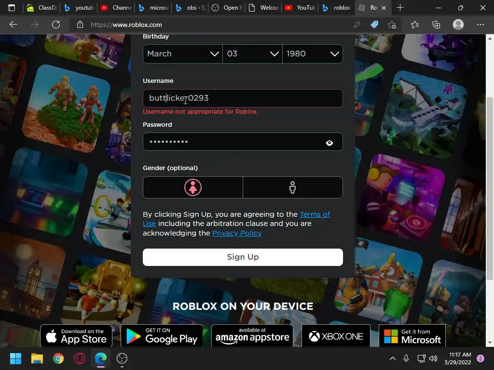Image resolution: width=494 pixels, height=370 pixels.
Task: Download on the App Store badge
Action: (x=76, y=336)
